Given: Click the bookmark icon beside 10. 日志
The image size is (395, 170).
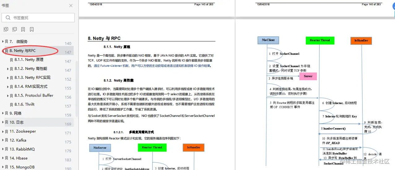Looking at the screenshot, I should (7, 122).
